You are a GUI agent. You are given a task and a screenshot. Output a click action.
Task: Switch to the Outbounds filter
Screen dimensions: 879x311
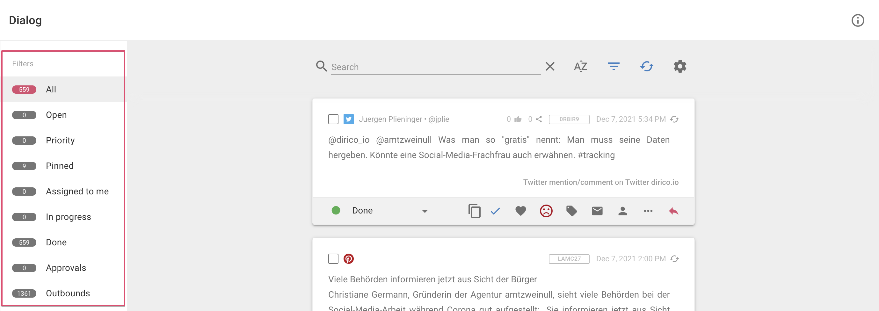point(68,293)
